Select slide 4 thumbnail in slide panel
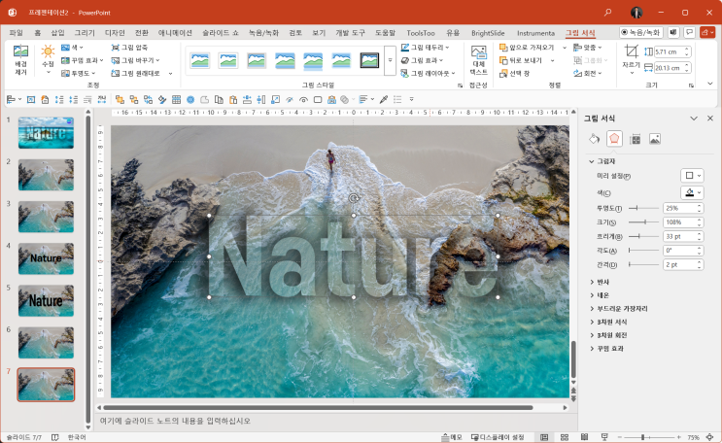 [46, 257]
